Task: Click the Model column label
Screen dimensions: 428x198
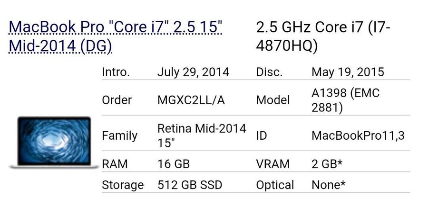Action: click(x=273, y=100)
